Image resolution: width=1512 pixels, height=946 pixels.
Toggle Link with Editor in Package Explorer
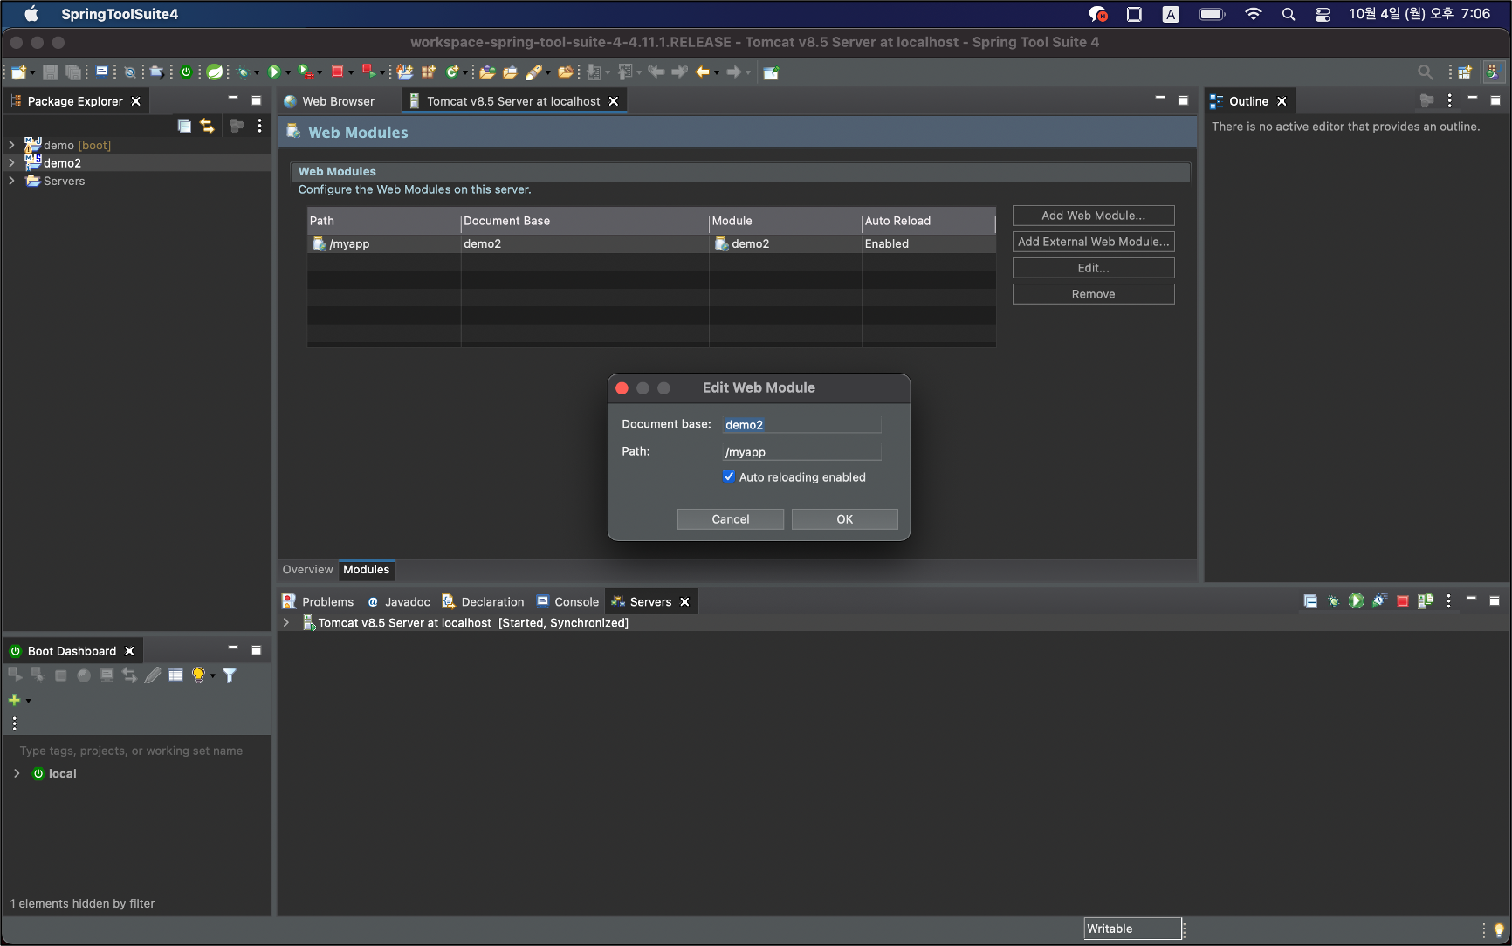click(207, 126)
